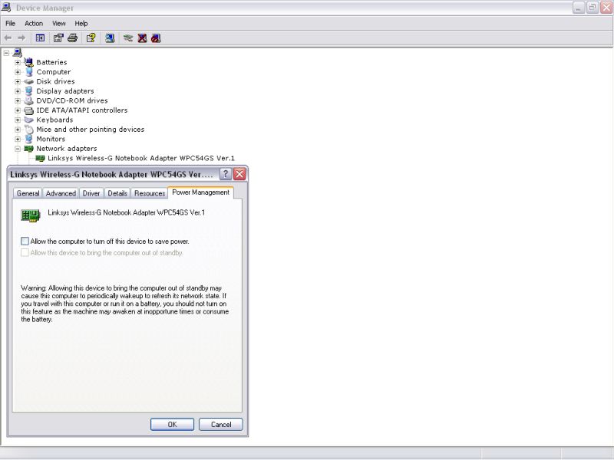Screen dimensions: 614x460
Task: Click the Forward arrow in toolbar
Action: [21, 38]
